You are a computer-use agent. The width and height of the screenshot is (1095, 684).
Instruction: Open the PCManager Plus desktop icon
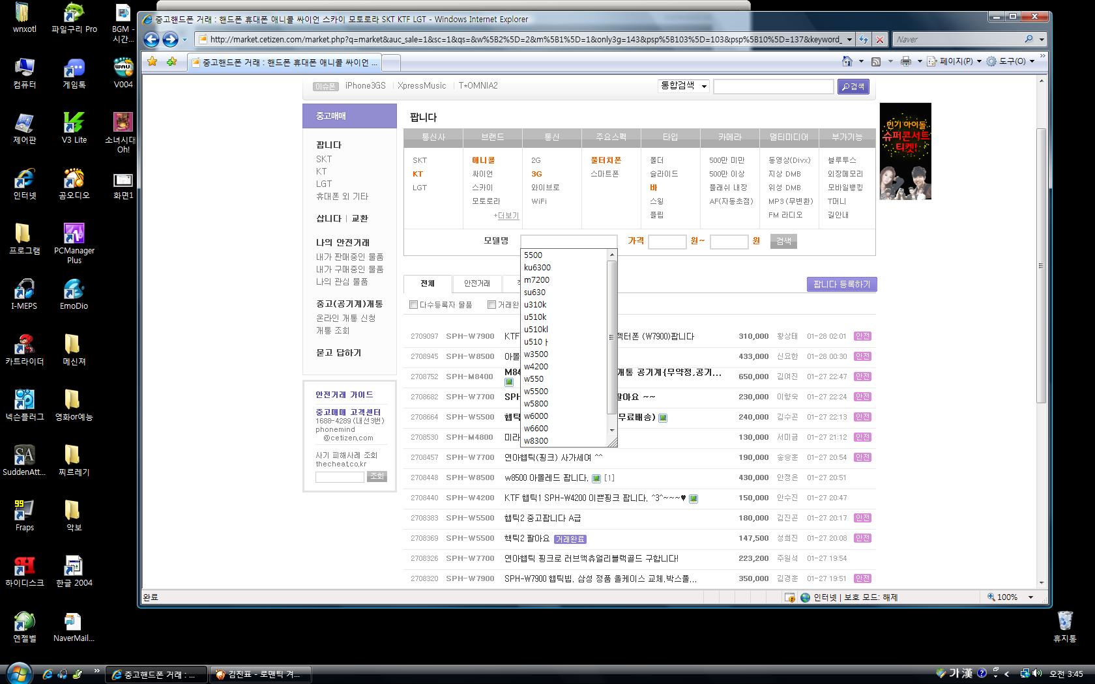click(x=74, y=244)
